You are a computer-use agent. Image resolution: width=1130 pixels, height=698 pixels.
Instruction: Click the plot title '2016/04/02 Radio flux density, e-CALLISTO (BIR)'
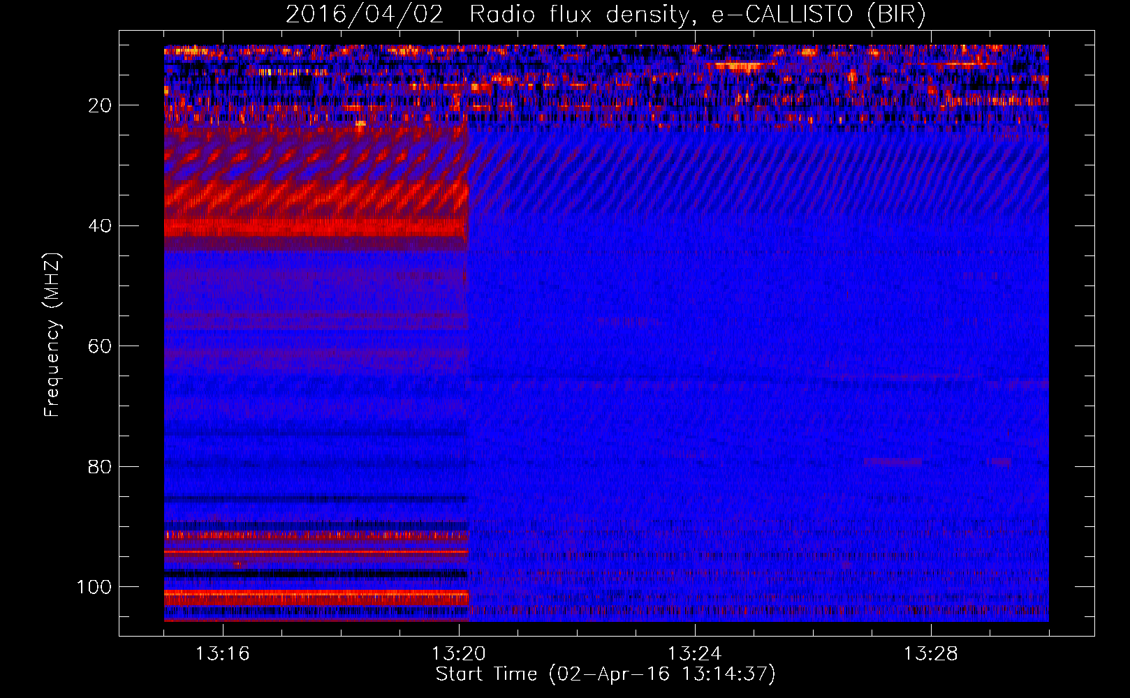606,15
